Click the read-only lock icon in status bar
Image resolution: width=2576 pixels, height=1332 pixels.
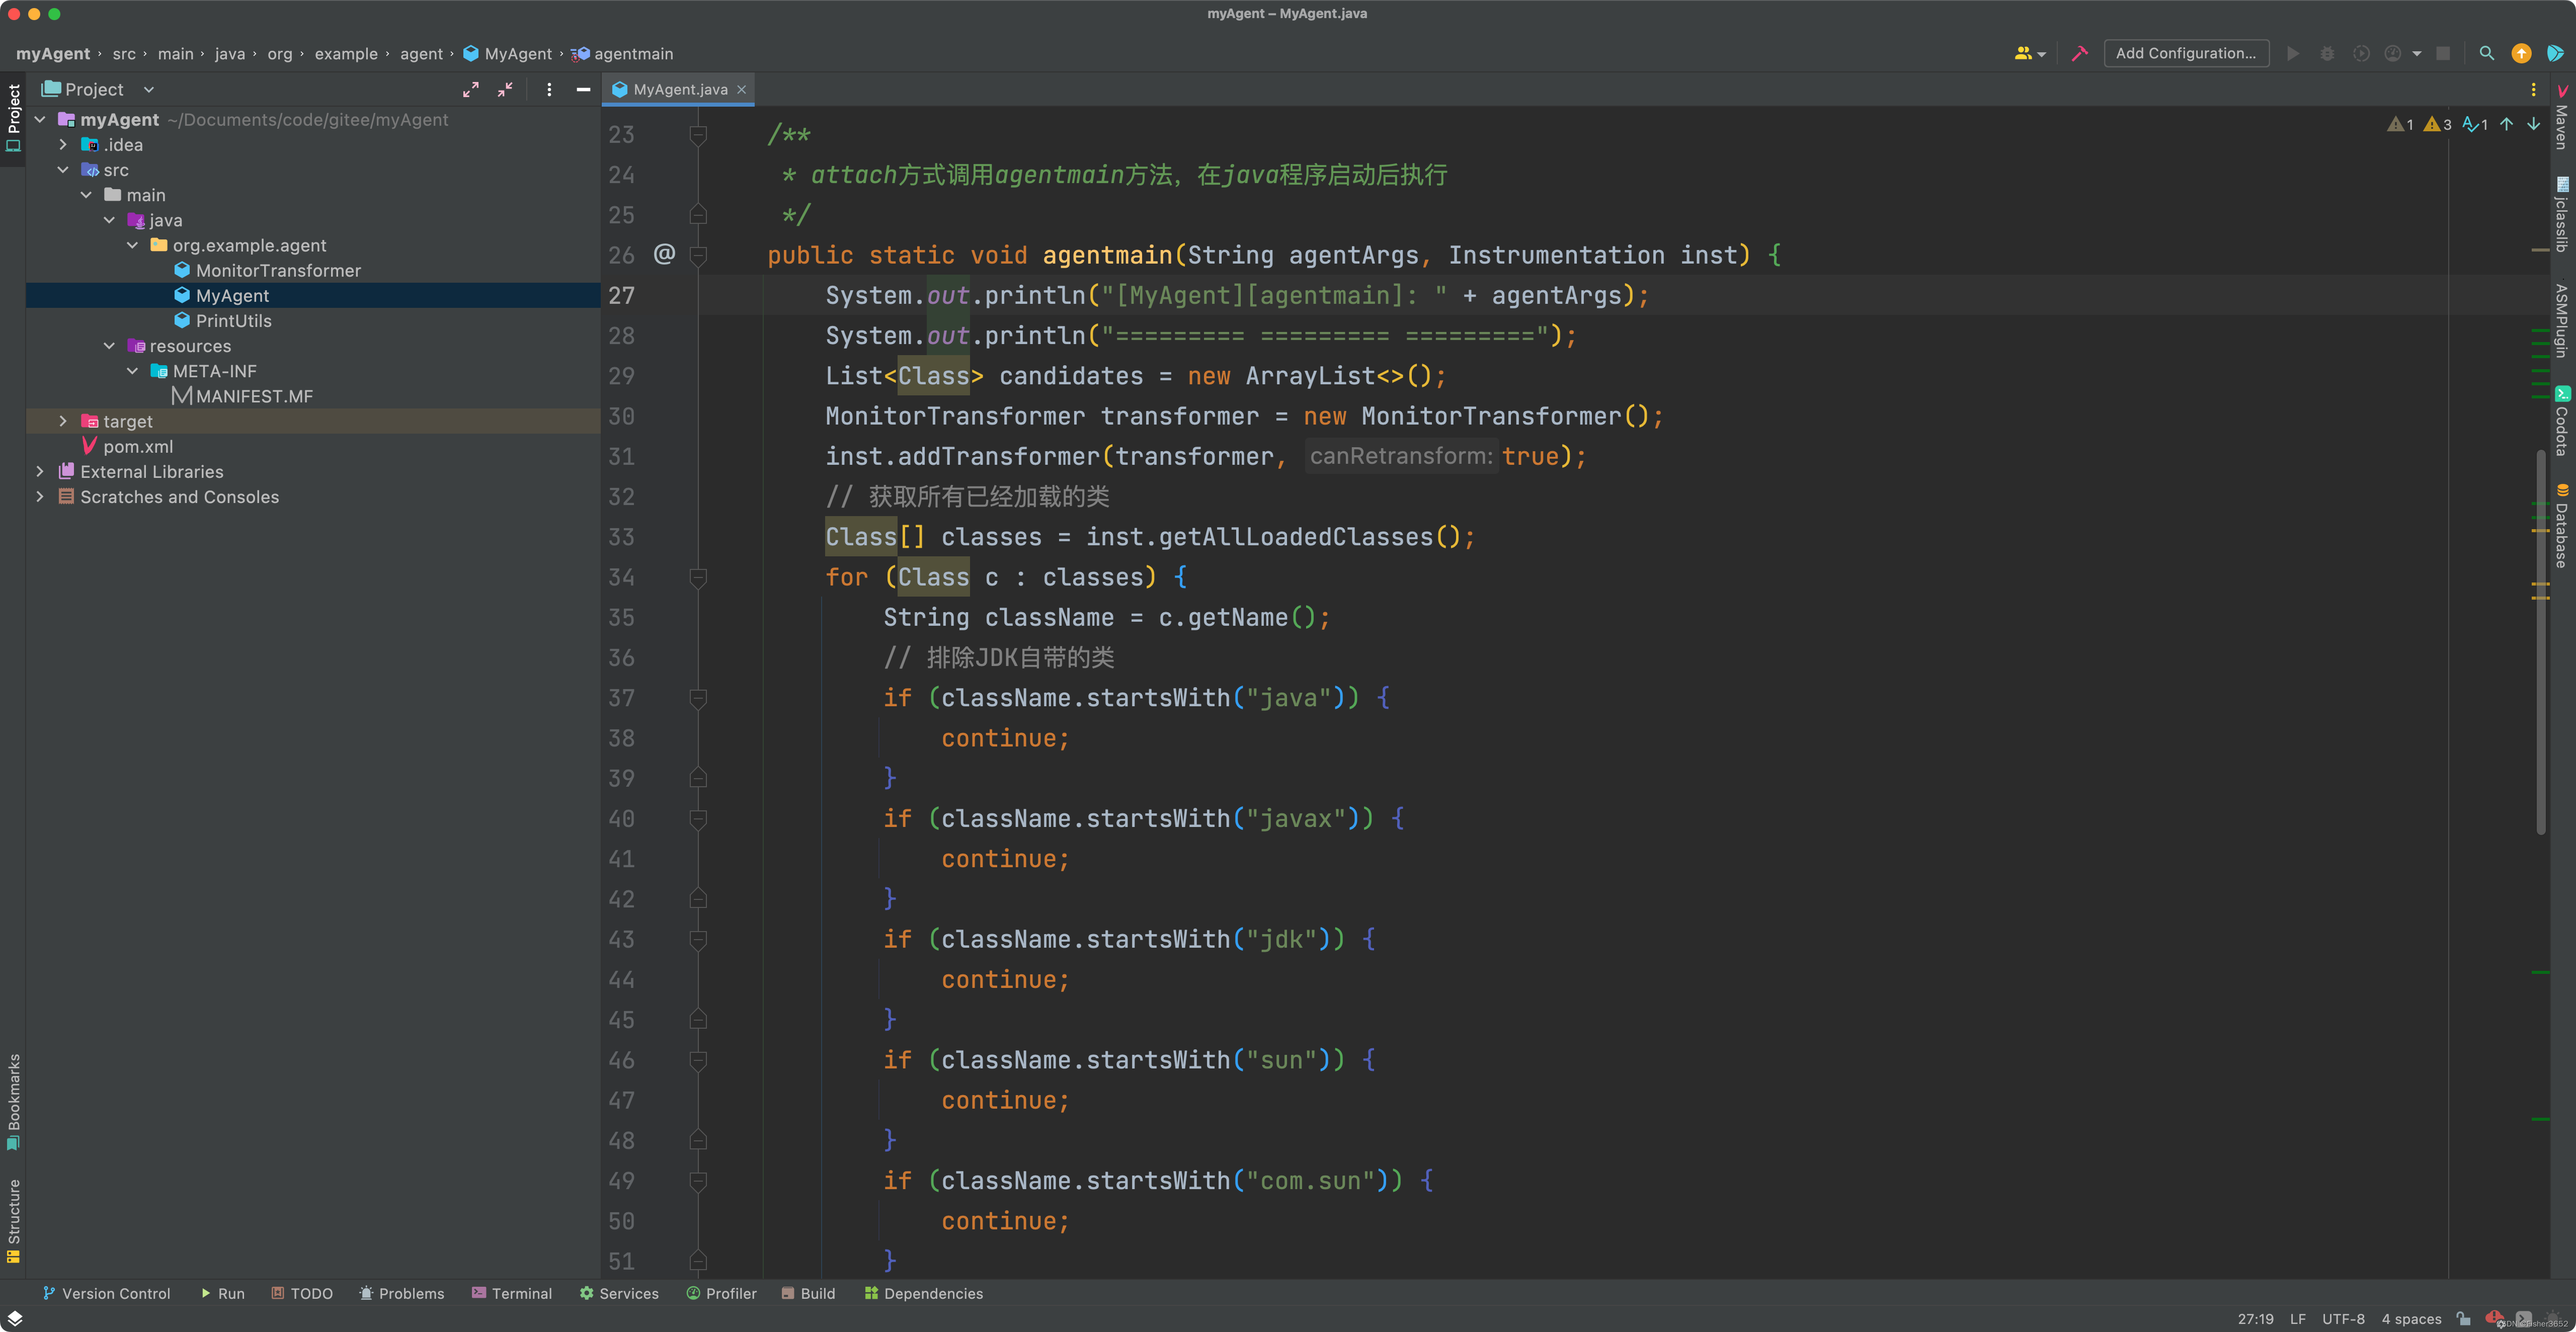[2464, 1319]
